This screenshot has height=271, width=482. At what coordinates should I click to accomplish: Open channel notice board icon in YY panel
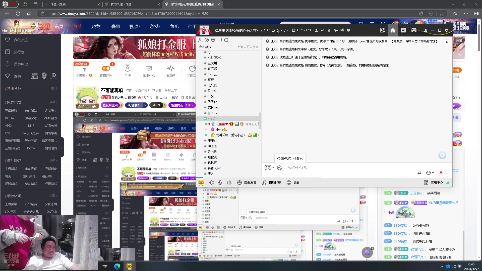220,40
